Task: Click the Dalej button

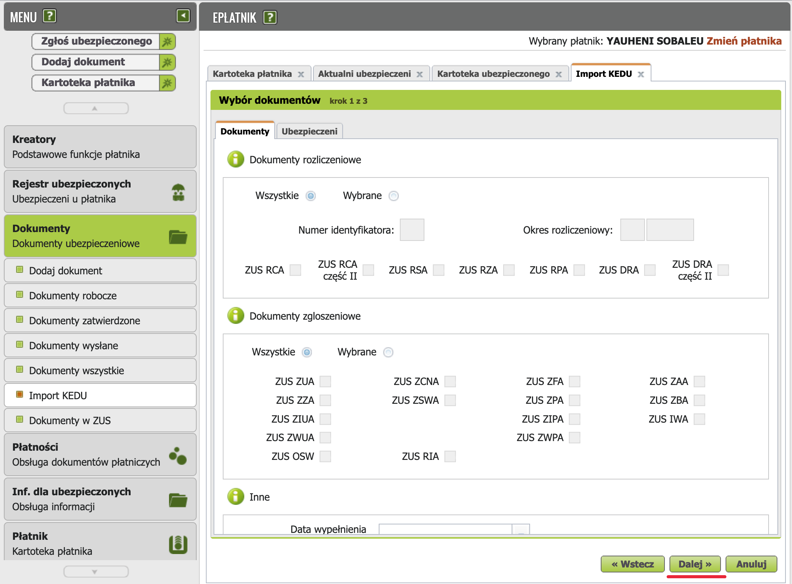Action: pos(694,564)
